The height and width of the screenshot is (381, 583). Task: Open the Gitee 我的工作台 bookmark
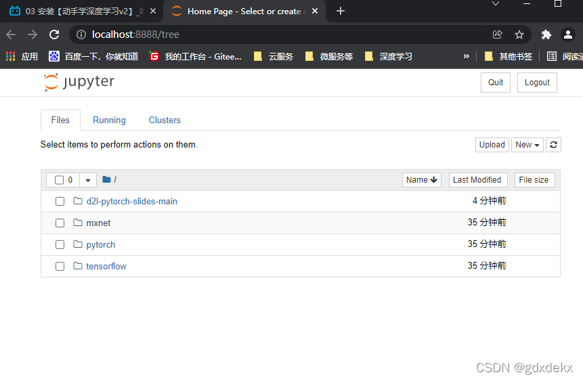coord(195,56)
